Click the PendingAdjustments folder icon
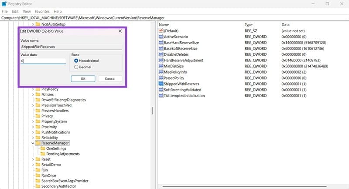 tap(43, 154)
